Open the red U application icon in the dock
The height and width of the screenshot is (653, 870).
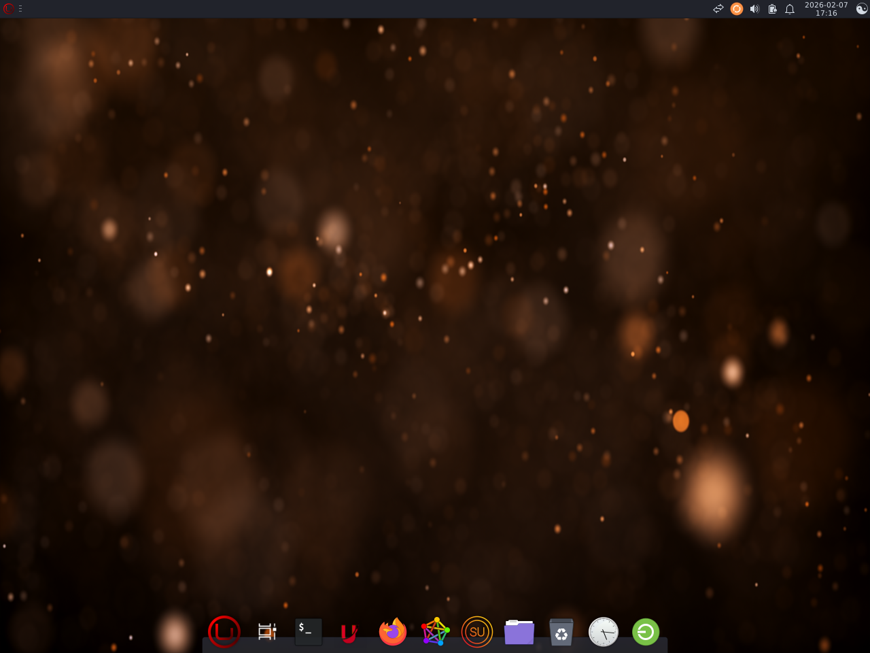[x=348, y=632]
